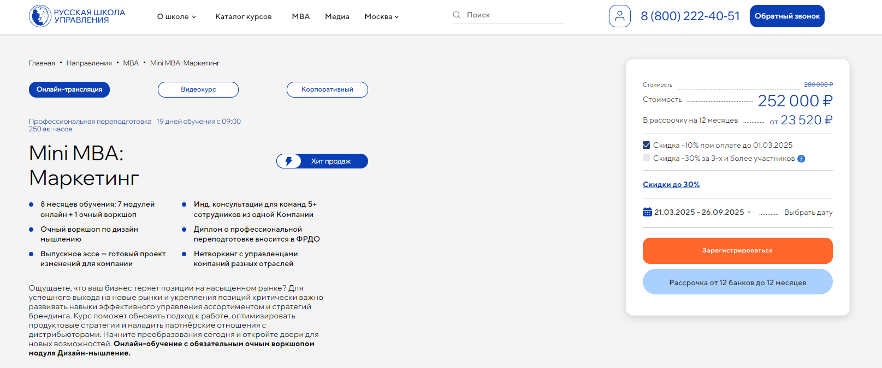Open the «Медиа» navigation item
Viewport: 882px width, 368px height.
[337, 17]
